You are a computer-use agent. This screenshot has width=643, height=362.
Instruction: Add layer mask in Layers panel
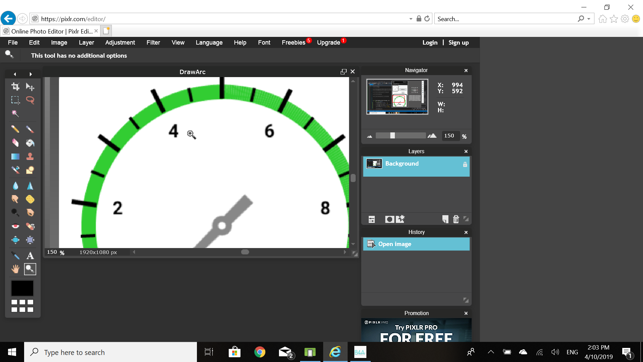[389, 219]
